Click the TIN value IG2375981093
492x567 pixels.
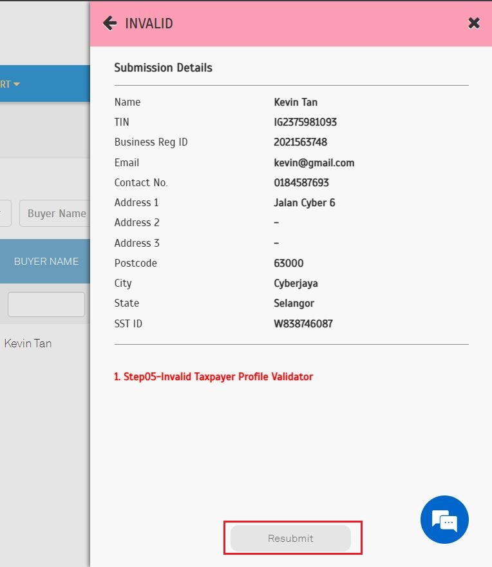pyautogui.click(x=305, y=122)
